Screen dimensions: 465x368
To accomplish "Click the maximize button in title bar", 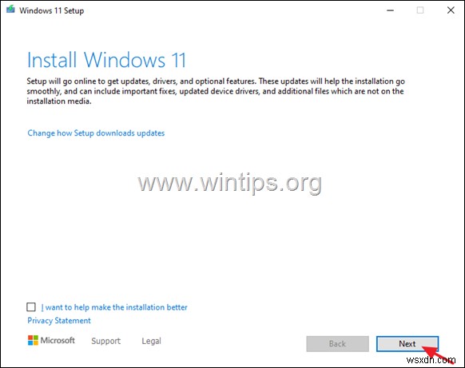I will point(420,10).
